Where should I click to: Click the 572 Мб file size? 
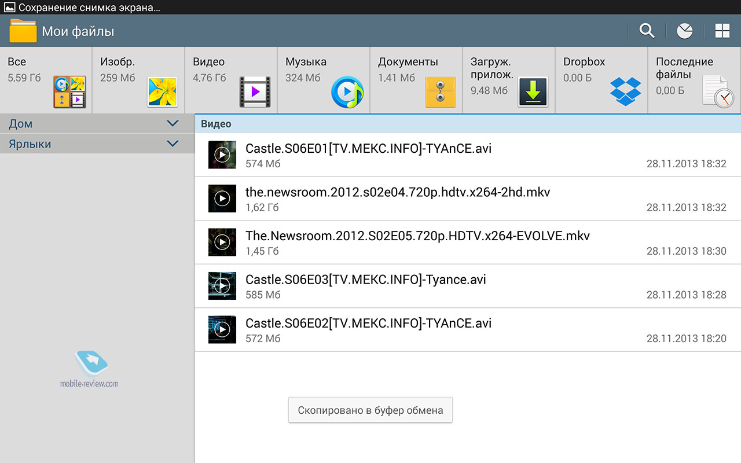click(x=263, y=339)
